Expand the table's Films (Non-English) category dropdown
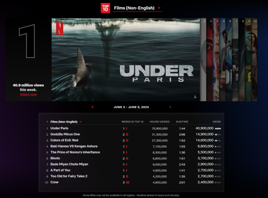This screenshot has height=198, width=268. [x=66, y=122]
